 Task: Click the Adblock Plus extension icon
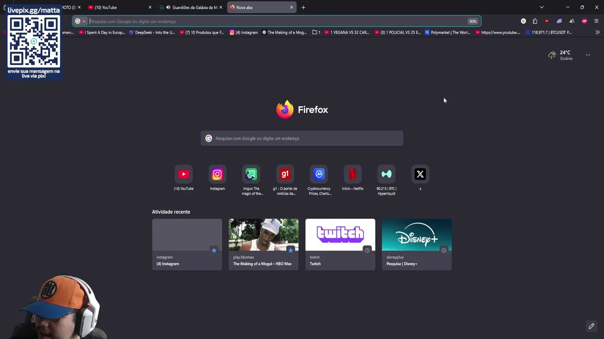pos(584,21)
